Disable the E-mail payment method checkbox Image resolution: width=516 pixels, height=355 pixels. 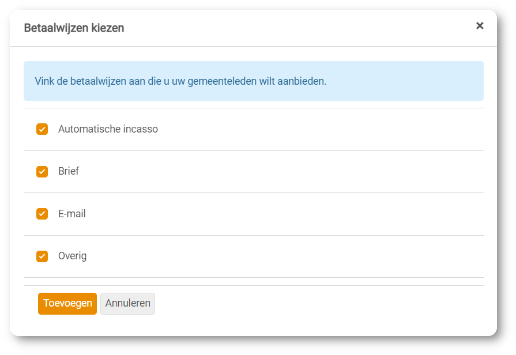[42, 214]
